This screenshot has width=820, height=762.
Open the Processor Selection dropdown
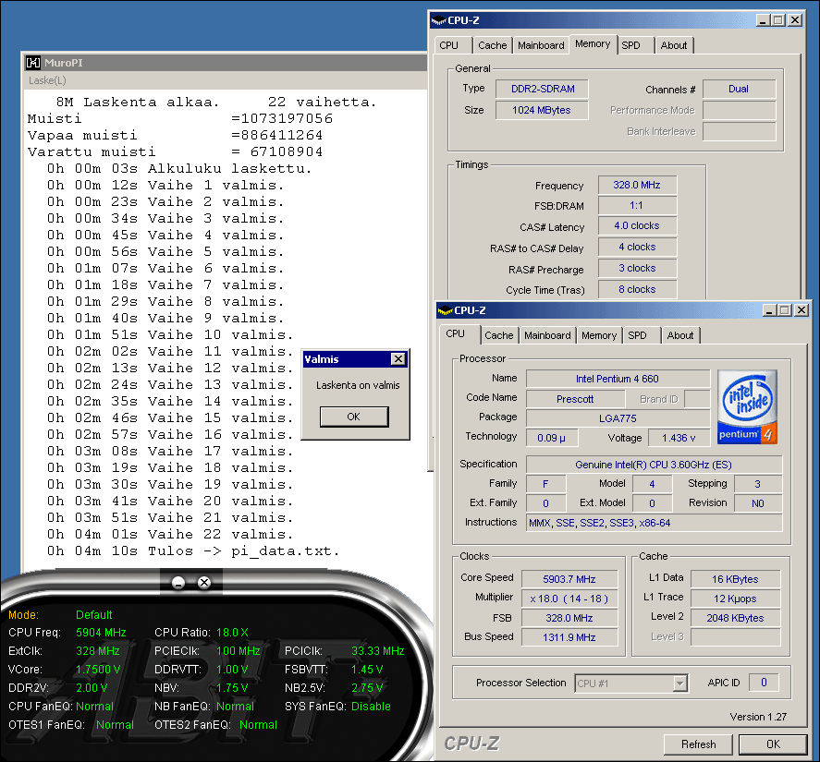click(x=679, y=683)
